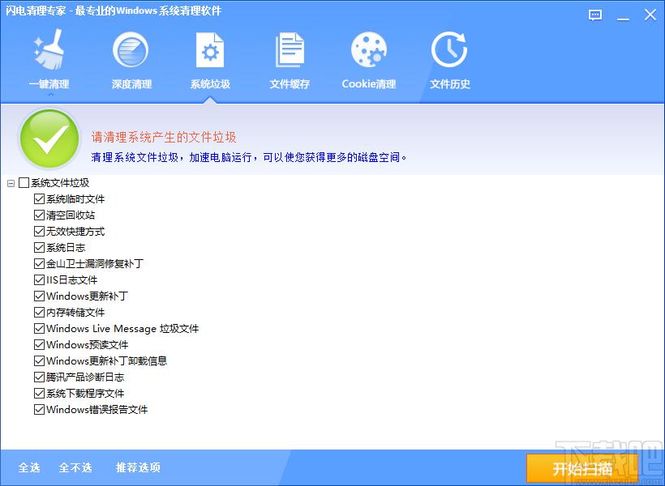Start scanning with 开始扫描 button
Image resolution: width=665 pixels, height=486 pixels.
pyautogui.click(x=582, y=469)
